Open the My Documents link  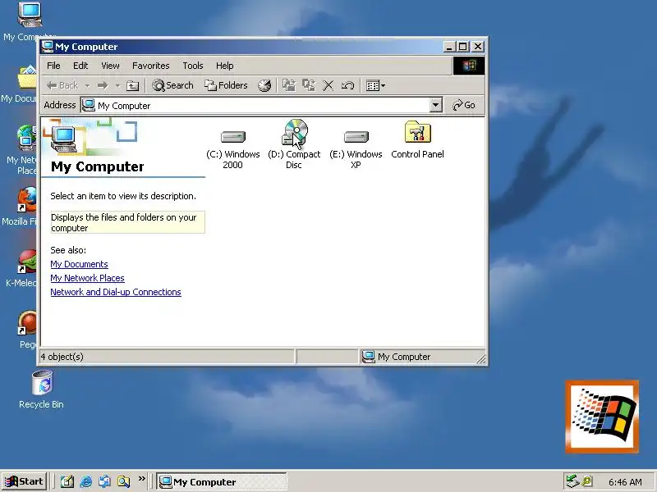[79, 264]
